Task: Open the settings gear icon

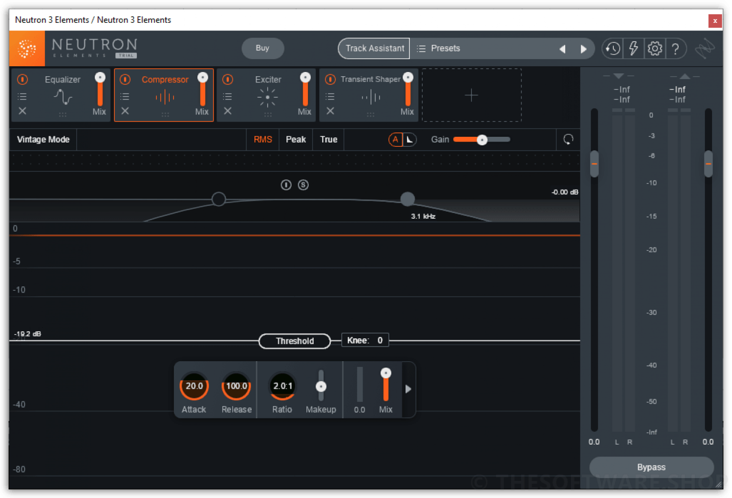Action: click(x=655, y=48)
